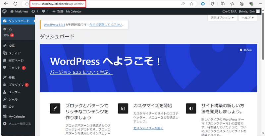Viewport: 265px width, 136px height.
Task: Open the 固定ページ pages menu
Action: coord(18,61)
